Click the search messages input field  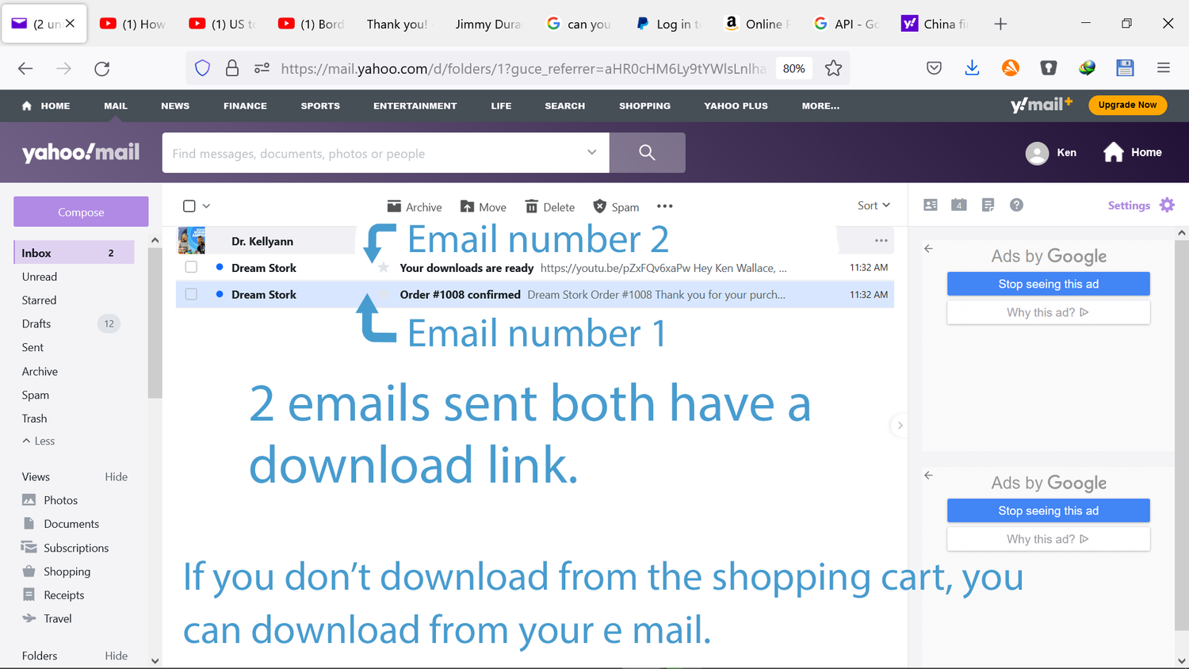[373, 153]
